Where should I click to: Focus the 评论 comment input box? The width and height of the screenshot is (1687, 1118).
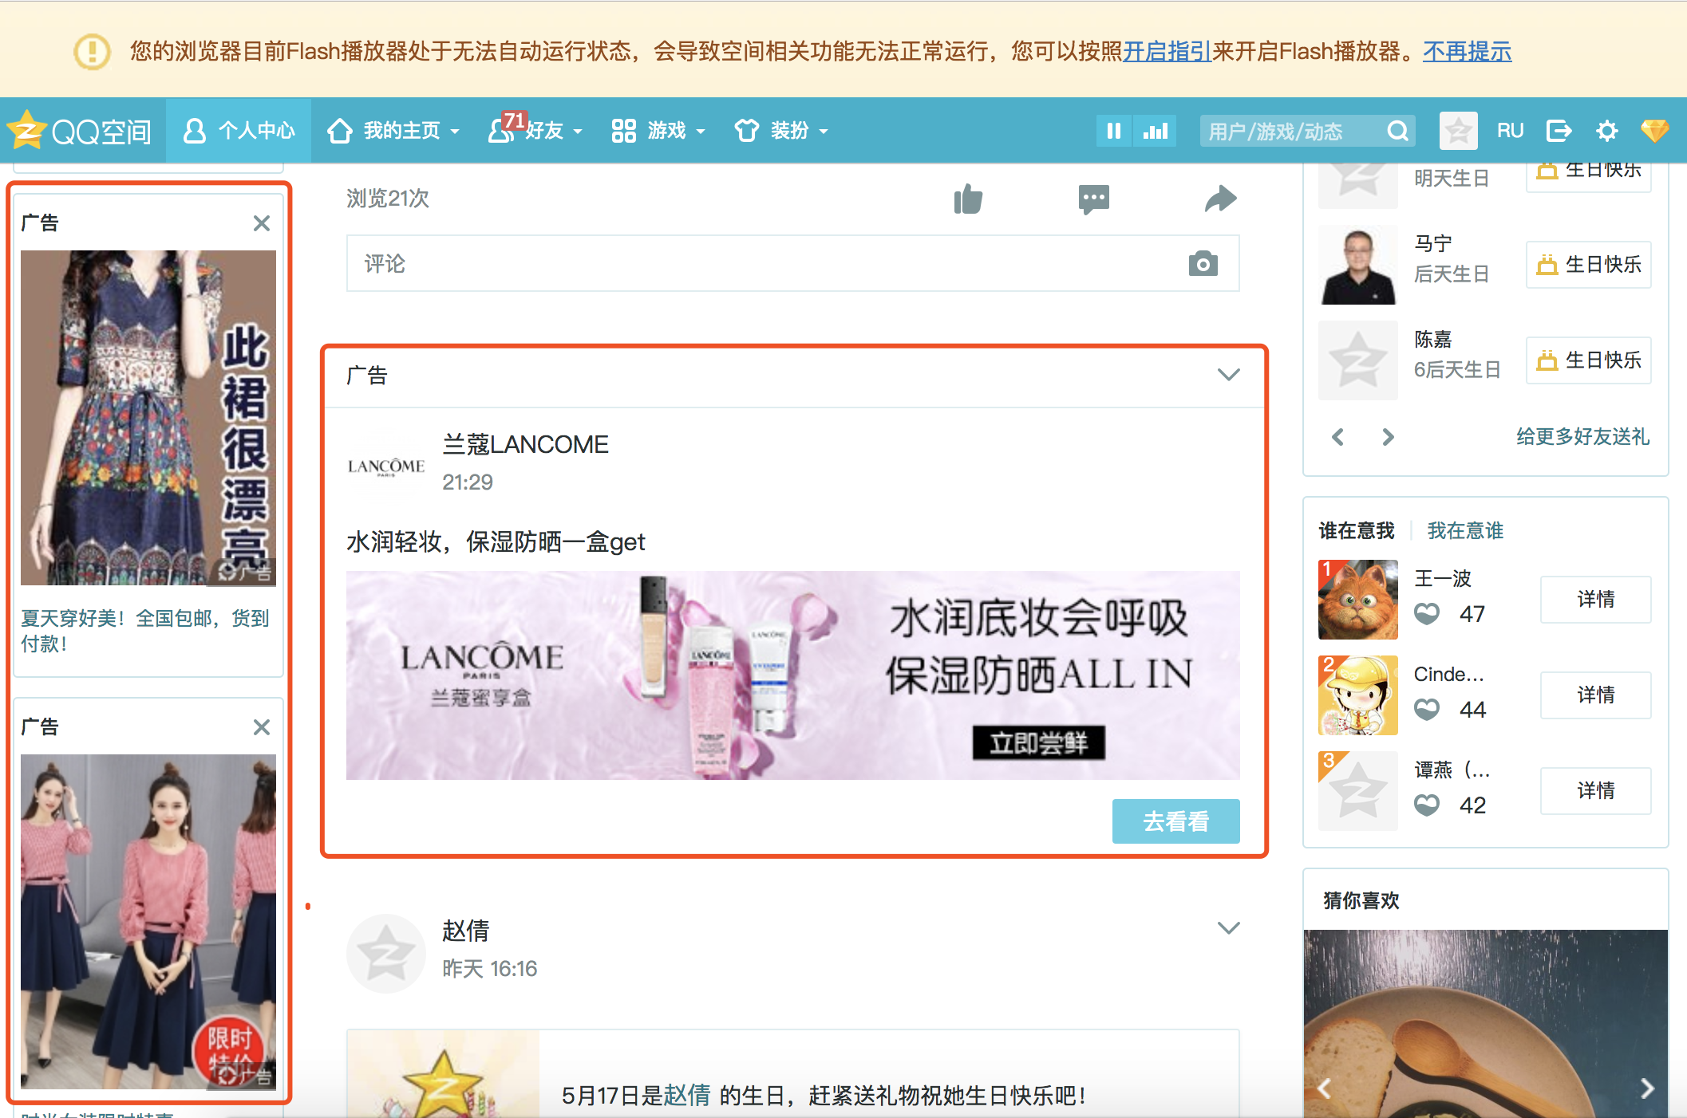click(792, 263)
